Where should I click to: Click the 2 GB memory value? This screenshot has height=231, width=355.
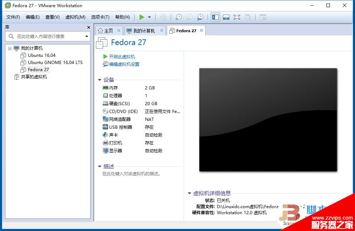(x=150, y=88)
